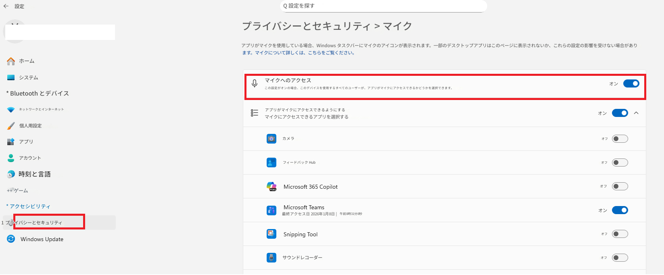Click プライバシーとセキュリティ in the breadcrumb title
664x275 pixels.
click(306, 26)
